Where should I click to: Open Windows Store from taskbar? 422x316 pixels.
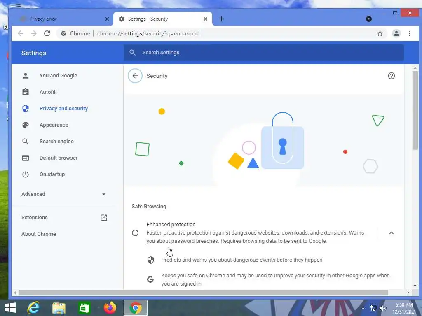coord(84,308)
